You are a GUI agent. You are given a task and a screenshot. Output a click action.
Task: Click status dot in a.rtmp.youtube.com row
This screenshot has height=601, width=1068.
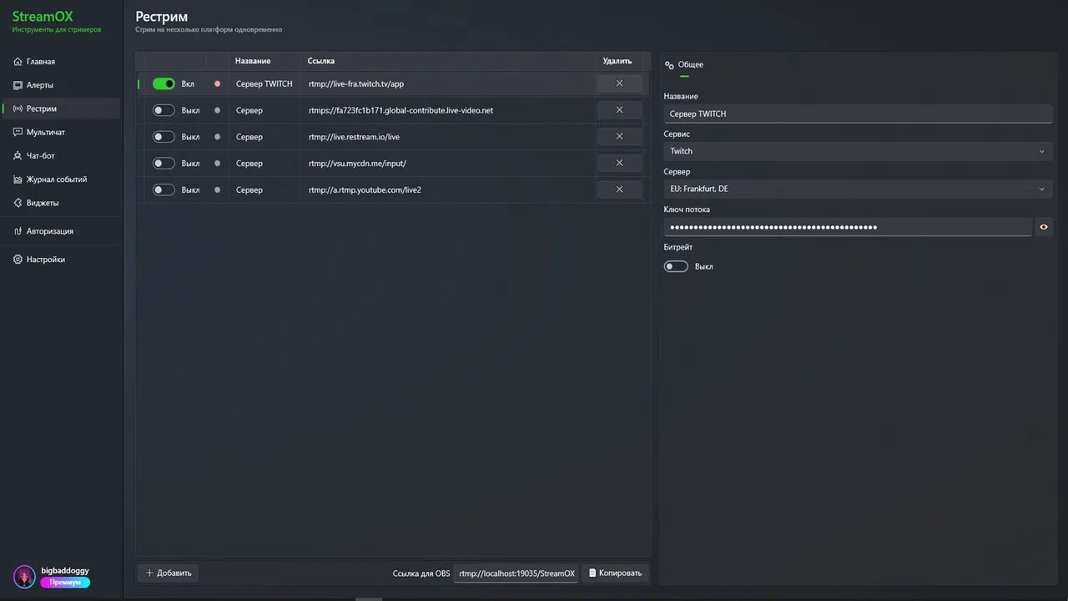pyautogui.click(x=218, y=190)
